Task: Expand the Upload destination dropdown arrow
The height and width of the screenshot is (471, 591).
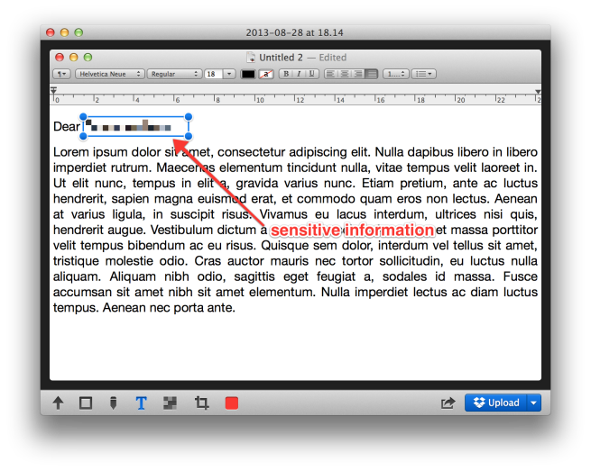Action: 534,403
